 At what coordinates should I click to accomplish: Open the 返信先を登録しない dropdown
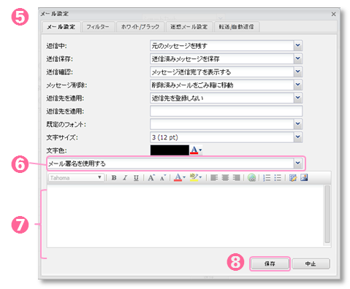297,98
